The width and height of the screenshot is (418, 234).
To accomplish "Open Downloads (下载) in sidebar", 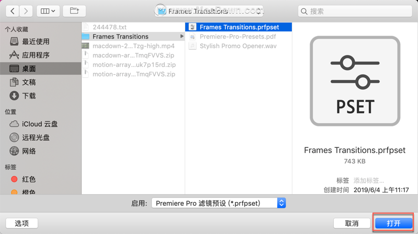I will coord(40,96).
